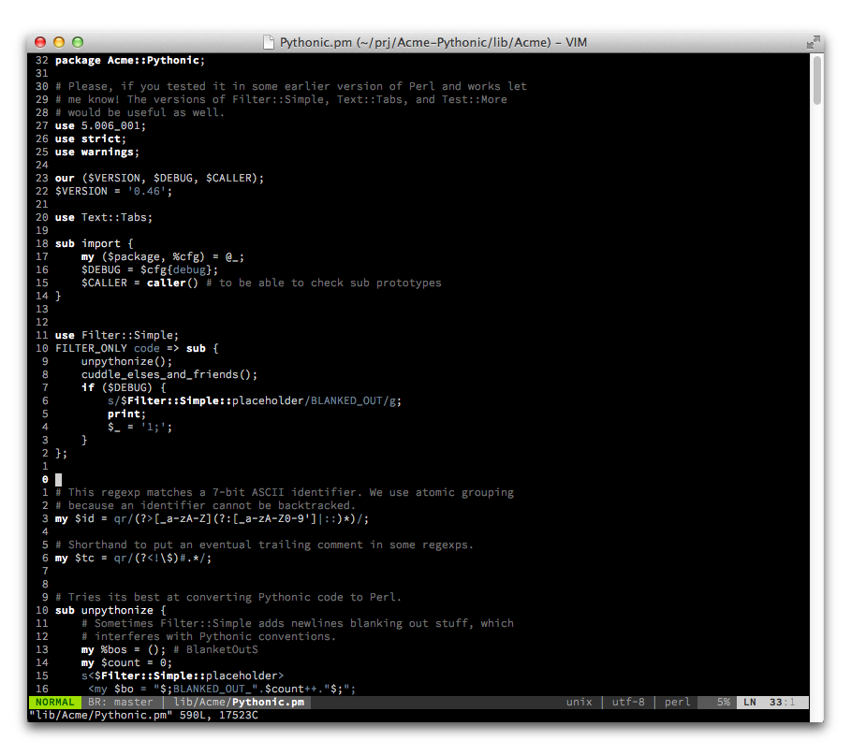The image size is (851, 755).
Task: Click relative line number 32 in the gutter
Action: coord(42,60)
